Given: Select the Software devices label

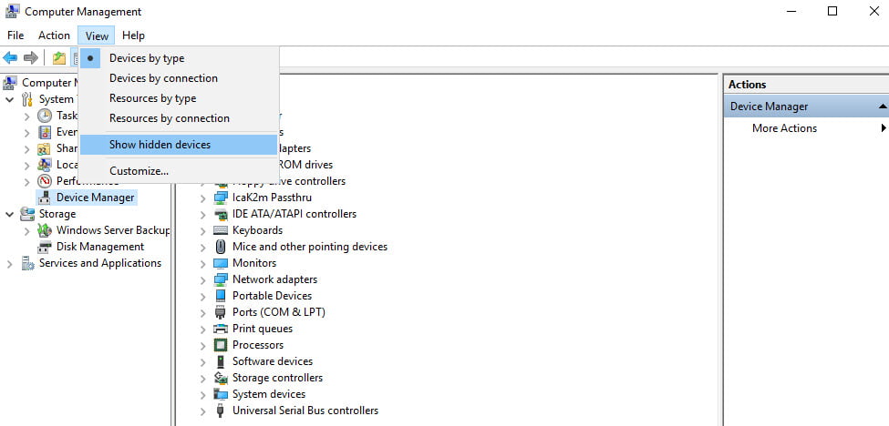Looking at the screenshot, I should 273,361.
